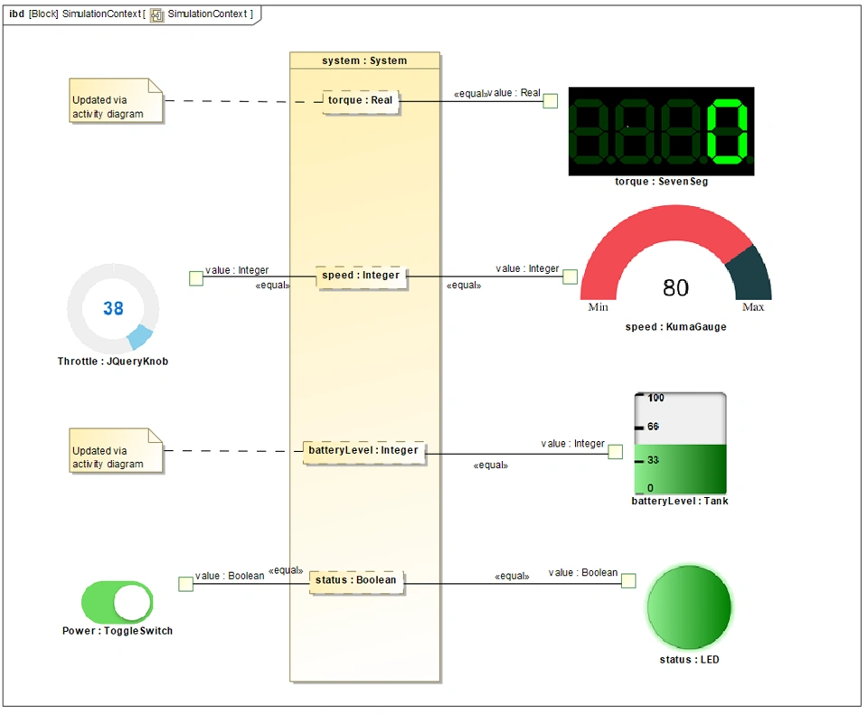The image size is (868, 714).
Task: Click the «equal» label under batteryLevel connector
Action: point(490,465)
